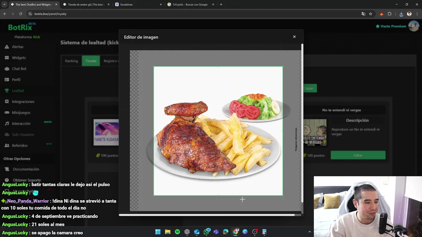Open the Chrome three-dot menu
422x237 pixels.
(417, 14)
